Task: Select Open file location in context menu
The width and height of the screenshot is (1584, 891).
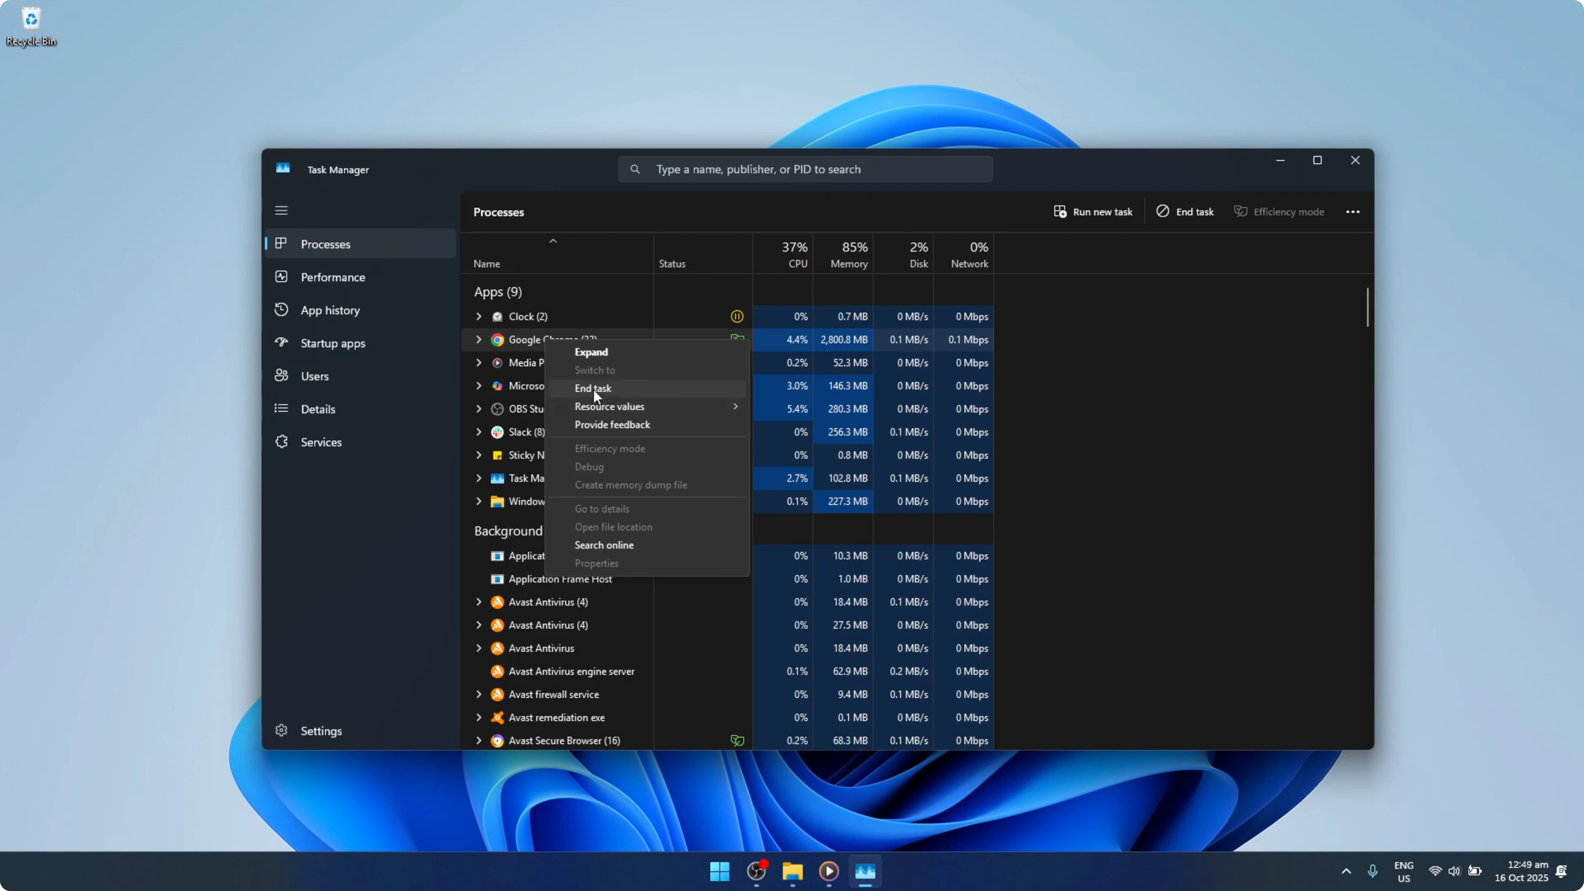Action: [647, 527]
